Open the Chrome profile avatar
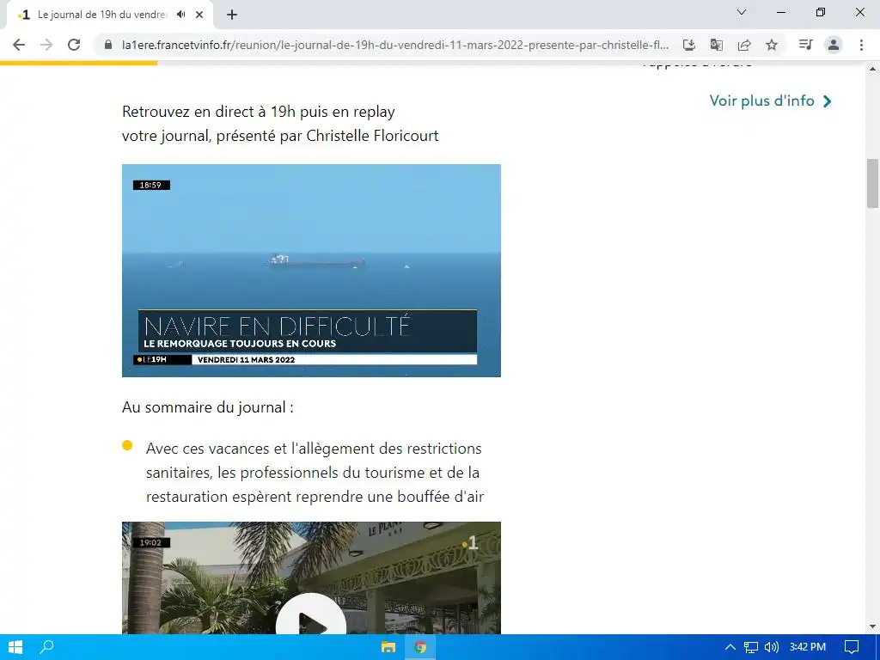 834,45
